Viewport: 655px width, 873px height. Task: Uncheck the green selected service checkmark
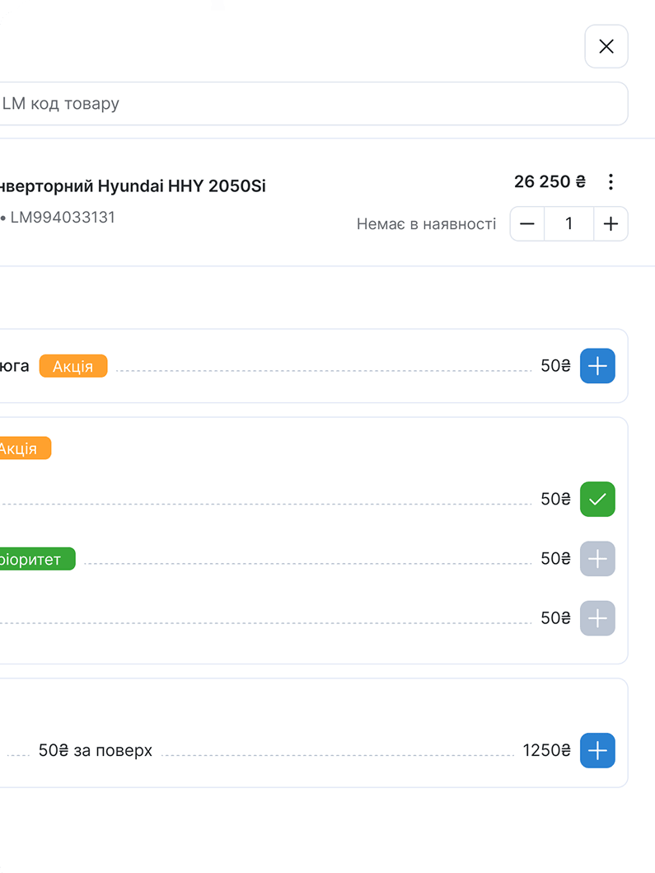[597, 499]
